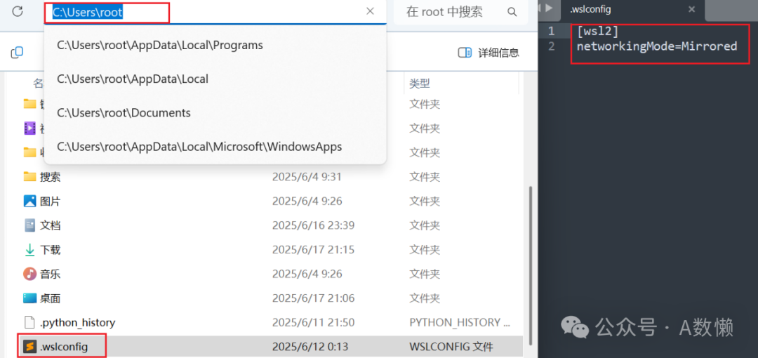Select the 图片 folder
This screenshot has width=758, height=358.
[x=51, y=201]
